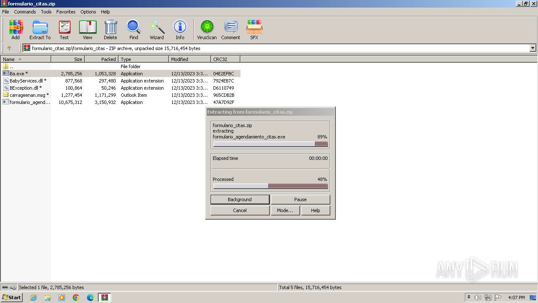Open the View toolbar icon
The image size is (538, 303).
87,30
